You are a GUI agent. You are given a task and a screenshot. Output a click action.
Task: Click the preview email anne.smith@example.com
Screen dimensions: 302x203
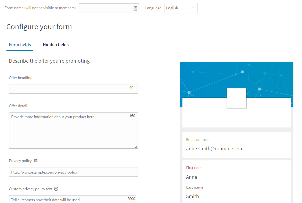[x=215, y=149]
